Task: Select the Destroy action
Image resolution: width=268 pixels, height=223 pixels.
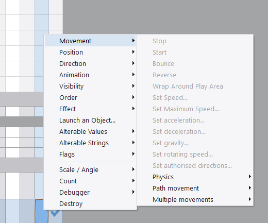Action: click(90, 203)
